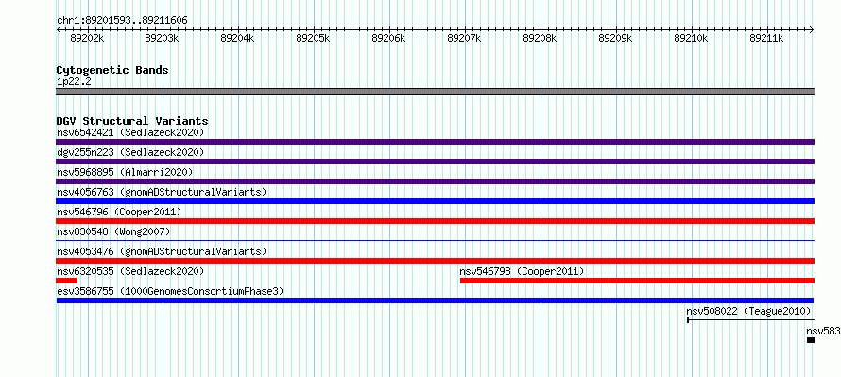
Task: Click nsv4056763 (gnomADStructuralVariants) label
Action: click(x=162, y=192)
